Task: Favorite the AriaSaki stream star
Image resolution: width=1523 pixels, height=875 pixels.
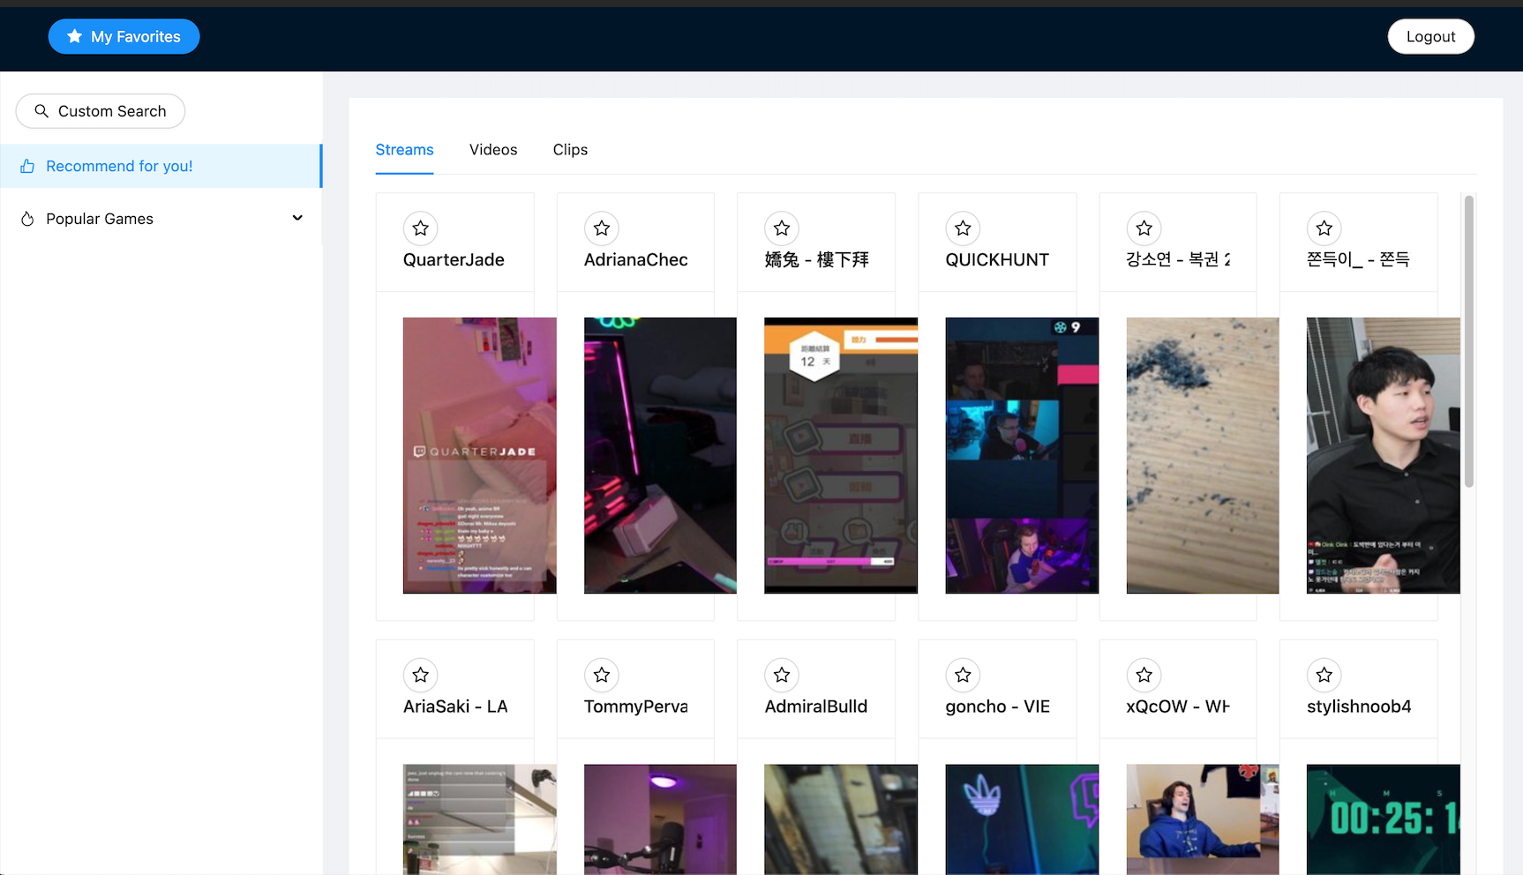Action: click(421, 675)
